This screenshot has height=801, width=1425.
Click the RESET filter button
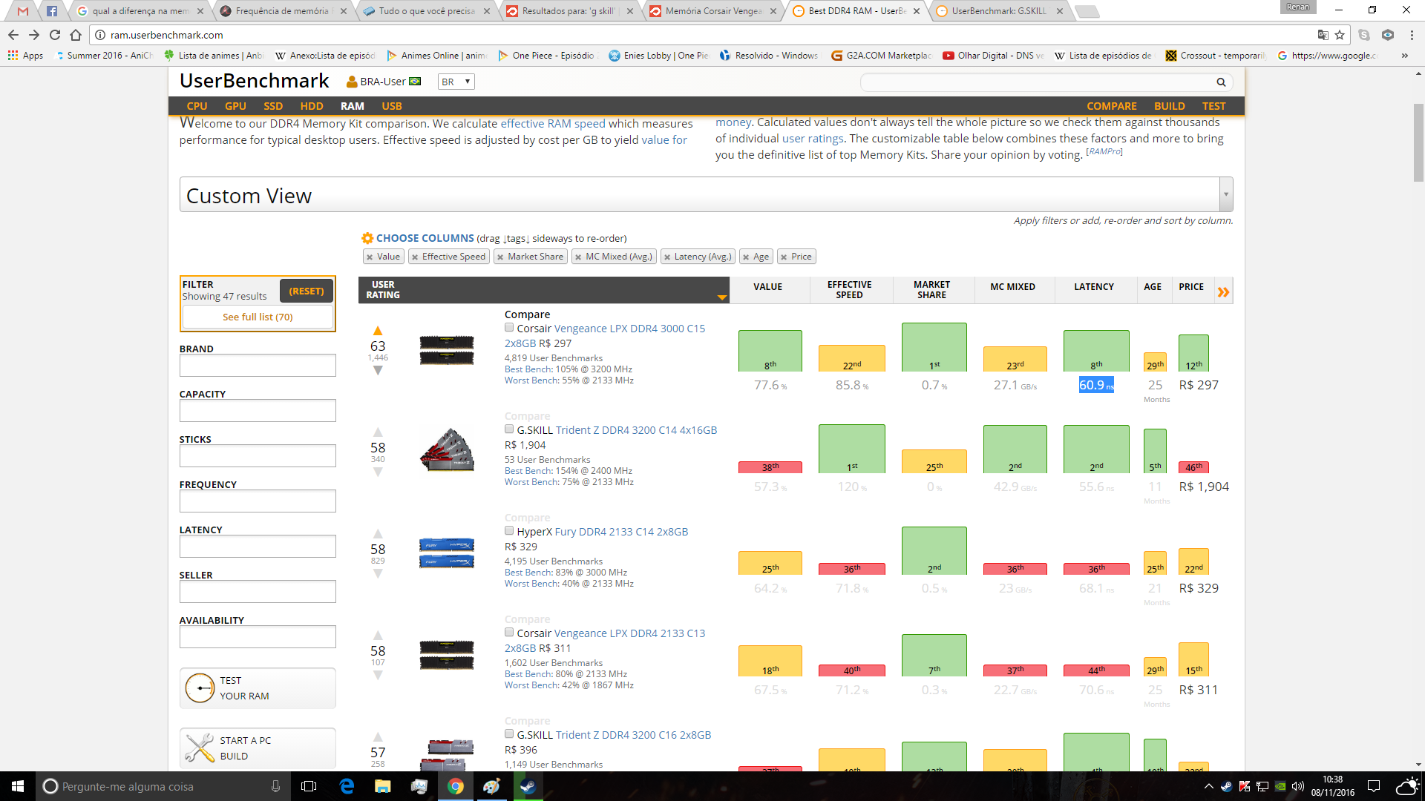click(307, 291)
